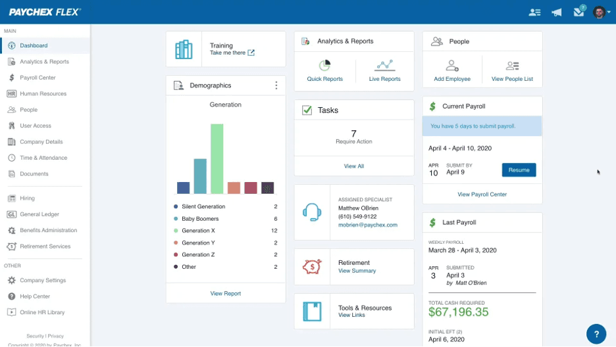This screenshot has height=347, width=616.
Task: Click the megaphone announcements icon in header
Action: click(557, 12)
